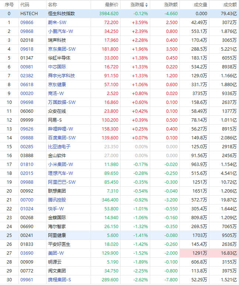Open stock code 03690 link
The height and width of the screenshot is (285, 239).
27,253
